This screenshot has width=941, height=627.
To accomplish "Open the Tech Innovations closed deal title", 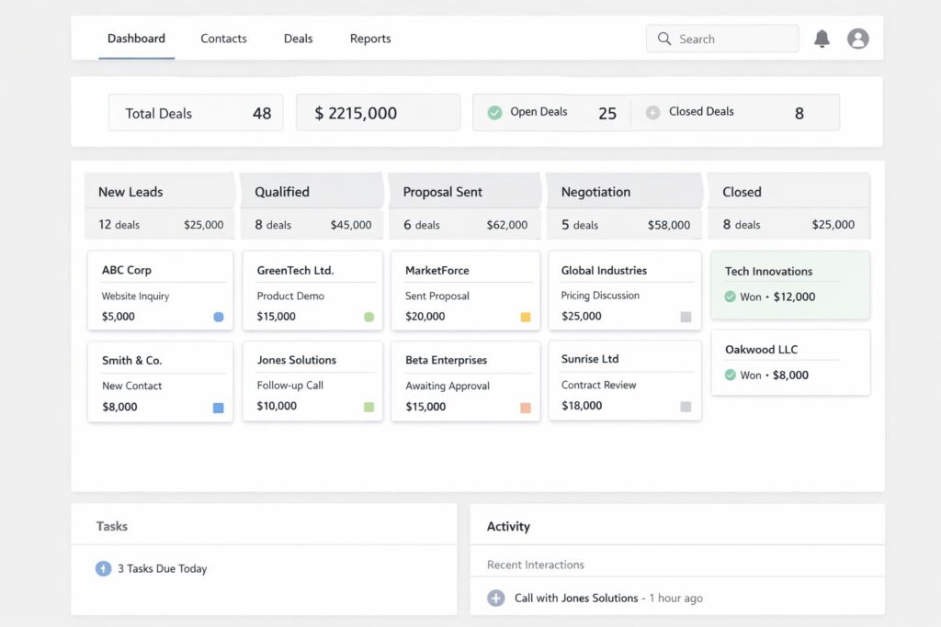I will [768, 271].
